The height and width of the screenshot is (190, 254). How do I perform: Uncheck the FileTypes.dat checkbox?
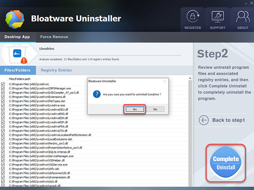pos(3,101)
